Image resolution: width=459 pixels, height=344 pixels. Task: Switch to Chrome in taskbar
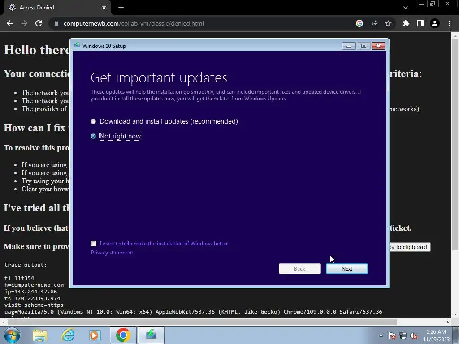(123, 335)
